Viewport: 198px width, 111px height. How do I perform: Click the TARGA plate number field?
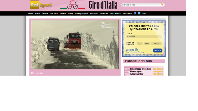144,36
